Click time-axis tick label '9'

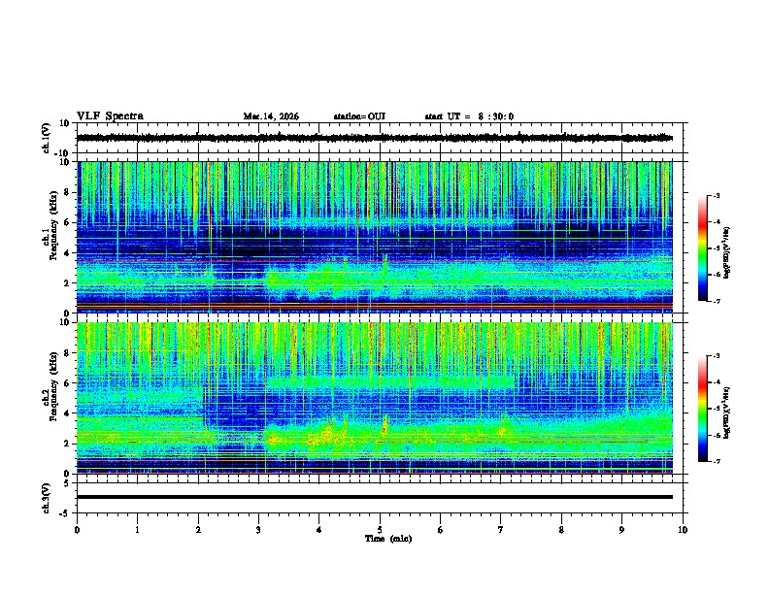coord(621,530)
